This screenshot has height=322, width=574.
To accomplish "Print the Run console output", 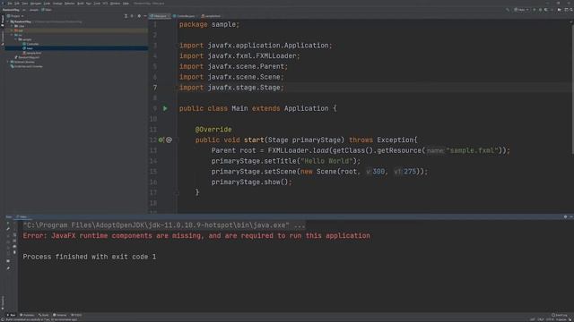I will 14,247.
